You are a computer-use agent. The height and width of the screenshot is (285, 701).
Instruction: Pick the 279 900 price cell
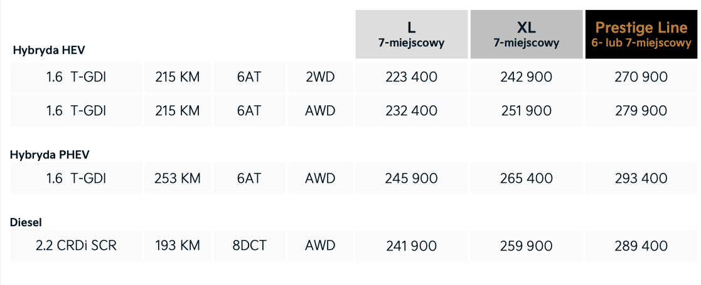(641, 111)
